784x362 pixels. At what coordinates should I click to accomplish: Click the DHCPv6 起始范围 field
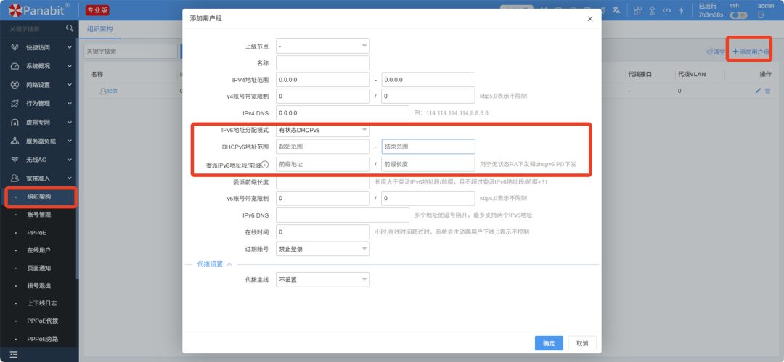[323, 147]
